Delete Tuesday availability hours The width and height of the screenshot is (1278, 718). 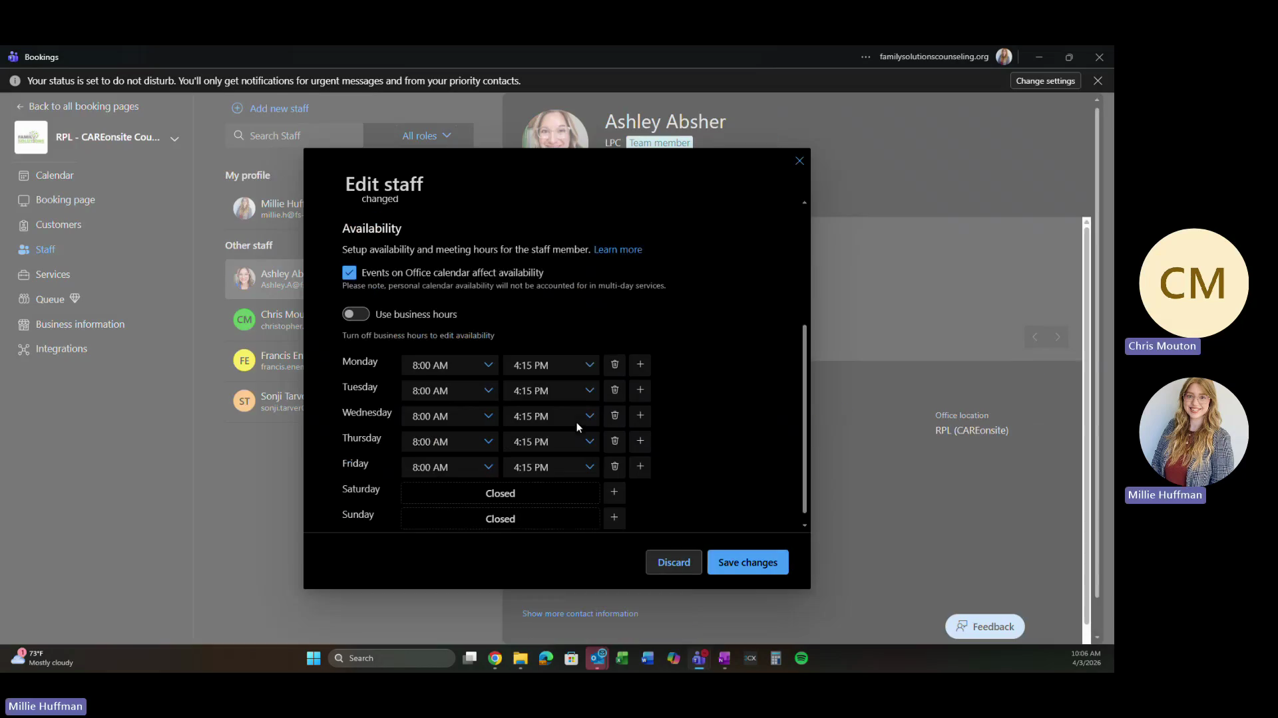click(614, 390)
